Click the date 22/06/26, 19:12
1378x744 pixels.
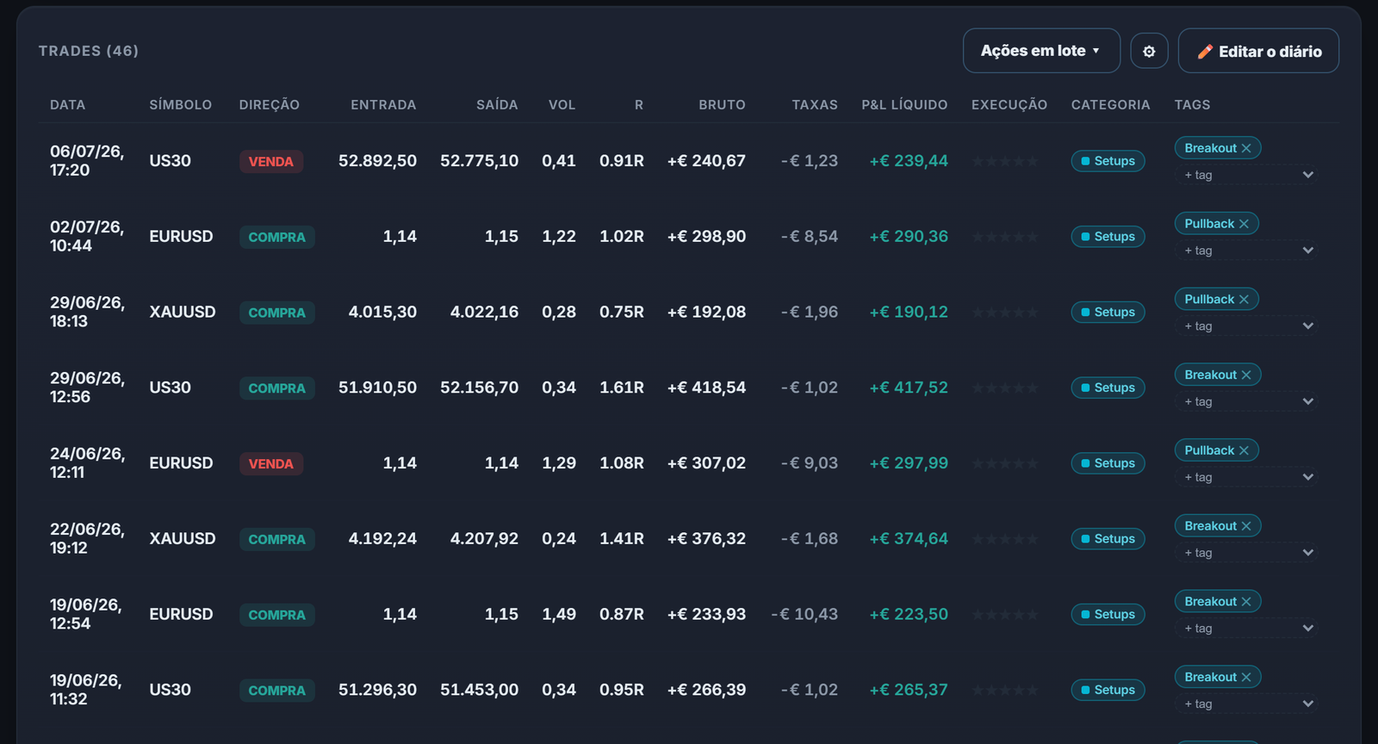87,539
